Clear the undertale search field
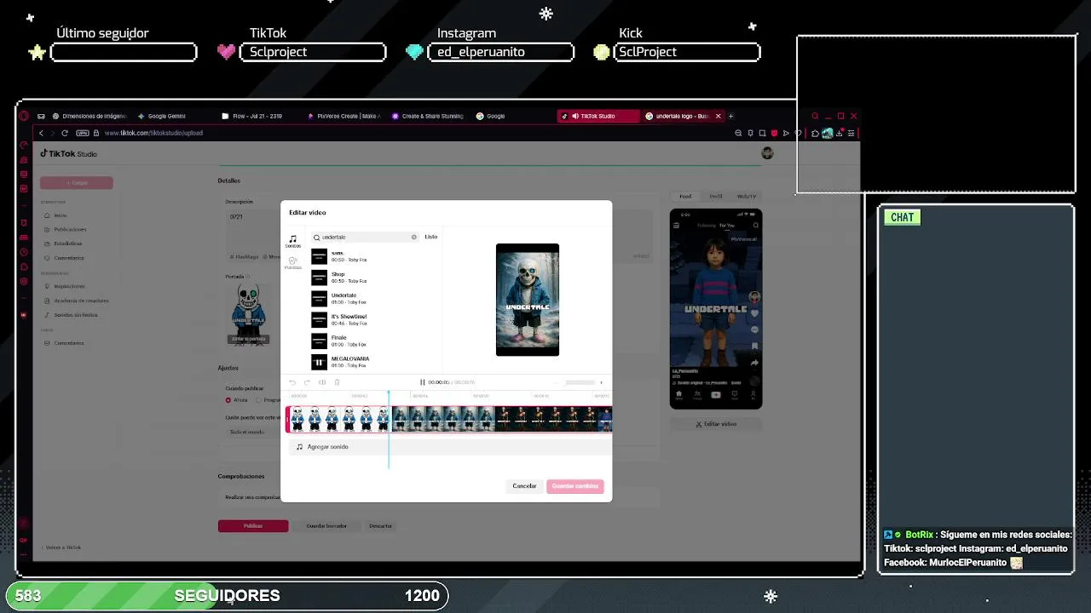 (x=414, y=237)
